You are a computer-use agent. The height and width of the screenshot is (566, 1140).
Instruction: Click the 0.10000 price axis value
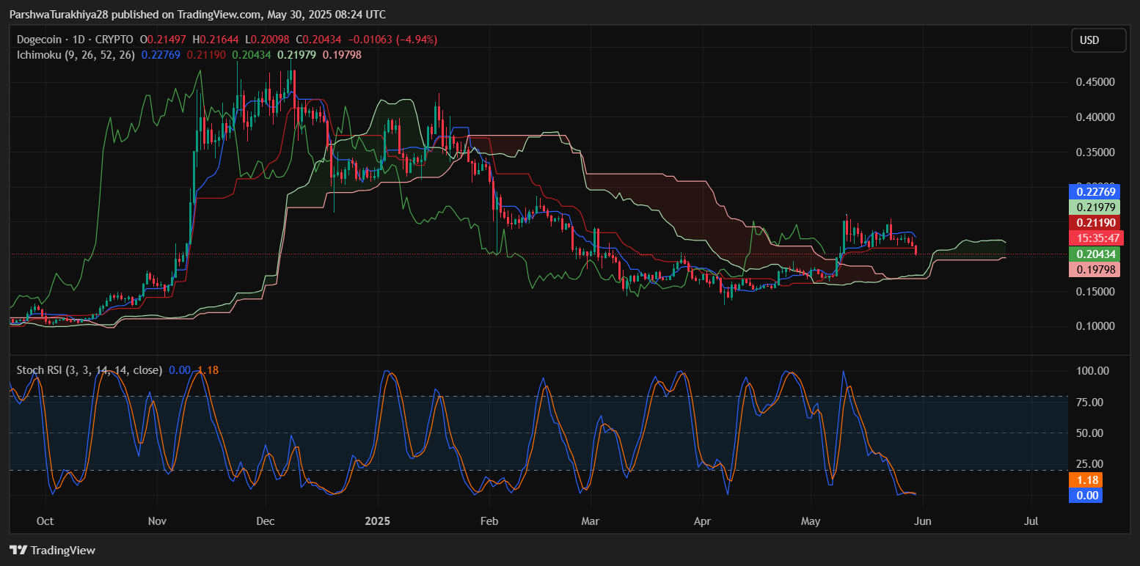click(x=1095, y=326)
